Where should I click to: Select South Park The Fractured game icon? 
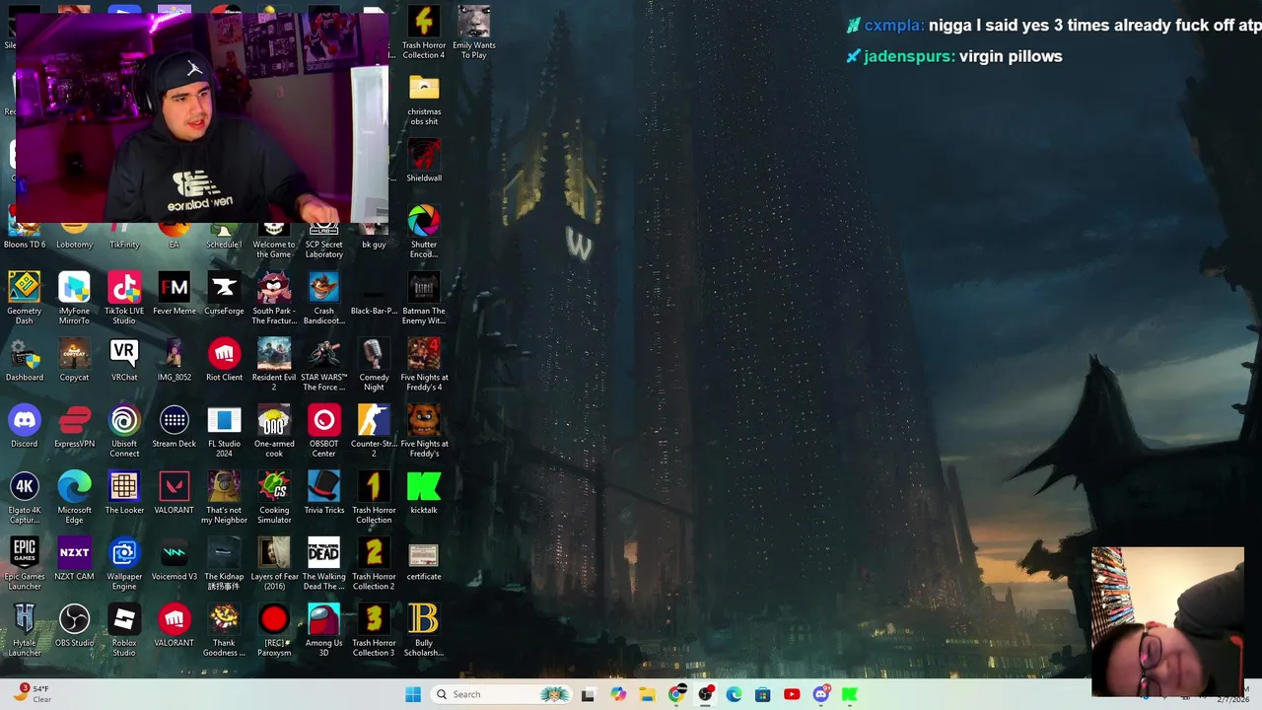[x=274, y=298]
